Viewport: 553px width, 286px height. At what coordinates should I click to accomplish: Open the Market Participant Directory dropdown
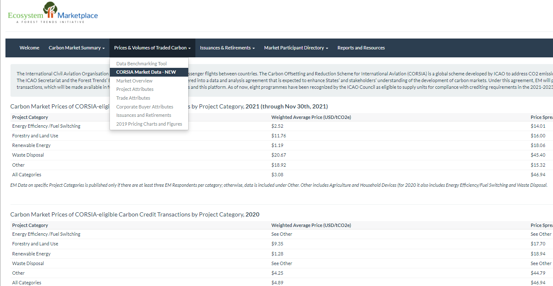pos(296,48)
